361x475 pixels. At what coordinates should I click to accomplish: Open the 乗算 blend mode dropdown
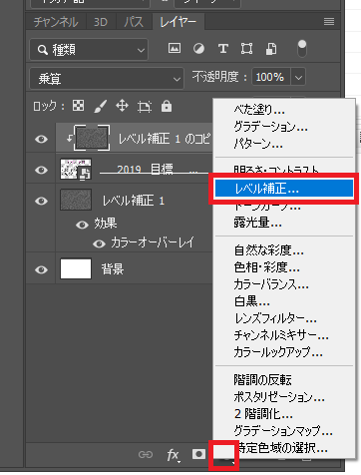107,79
